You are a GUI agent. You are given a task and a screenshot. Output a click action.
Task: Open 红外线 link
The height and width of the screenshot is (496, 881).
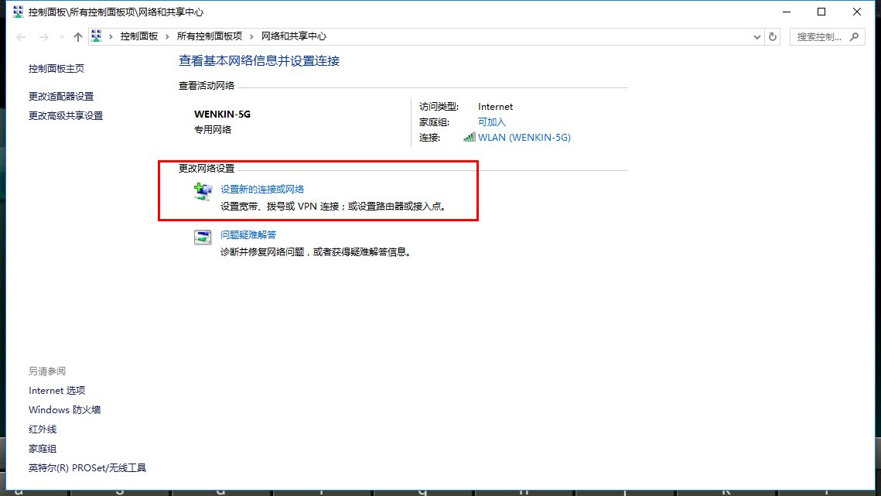point(43,429)
